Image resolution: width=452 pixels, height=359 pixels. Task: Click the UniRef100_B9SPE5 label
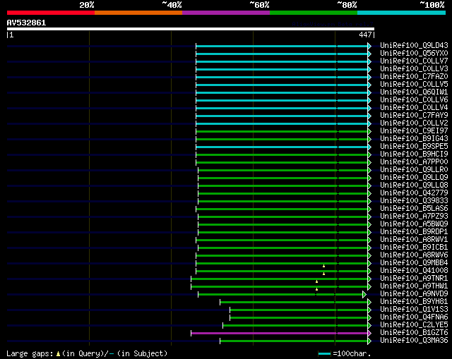point(414,147)
